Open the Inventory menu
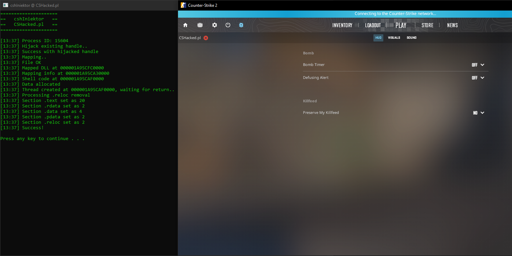This screenshot has width=512, height=256. pos(342,25)
